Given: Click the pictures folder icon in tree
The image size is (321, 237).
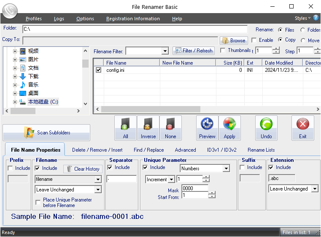Looking at the screenshot, I should (x=23, y=60).
